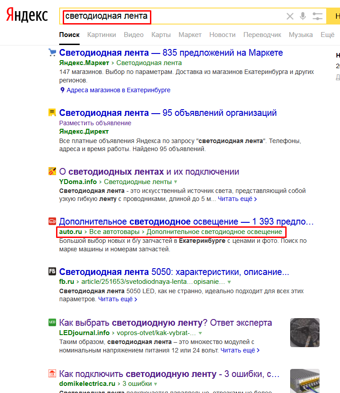This screenshot has height=393, width=340.
Task: Open YDoma.info site link
Action: tap(78, 182)
